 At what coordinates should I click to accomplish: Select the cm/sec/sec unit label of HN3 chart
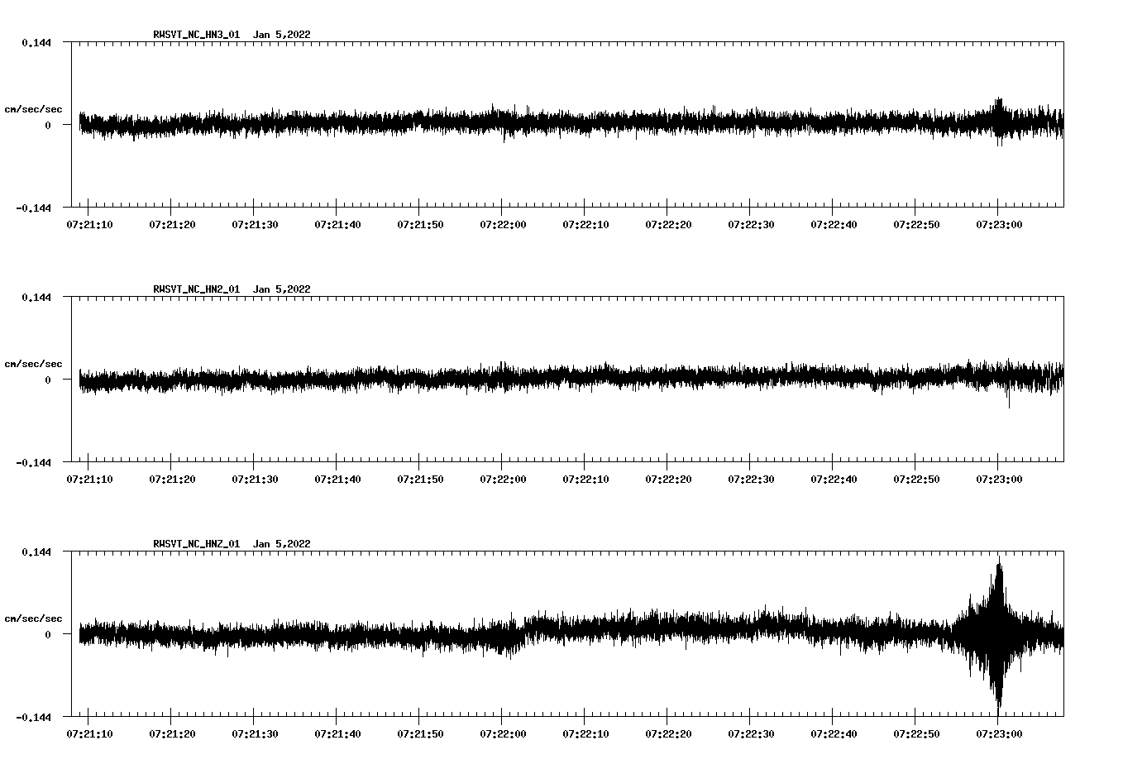33,110
